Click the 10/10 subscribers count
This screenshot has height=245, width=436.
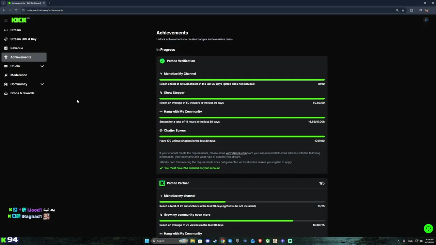point(321,84)
